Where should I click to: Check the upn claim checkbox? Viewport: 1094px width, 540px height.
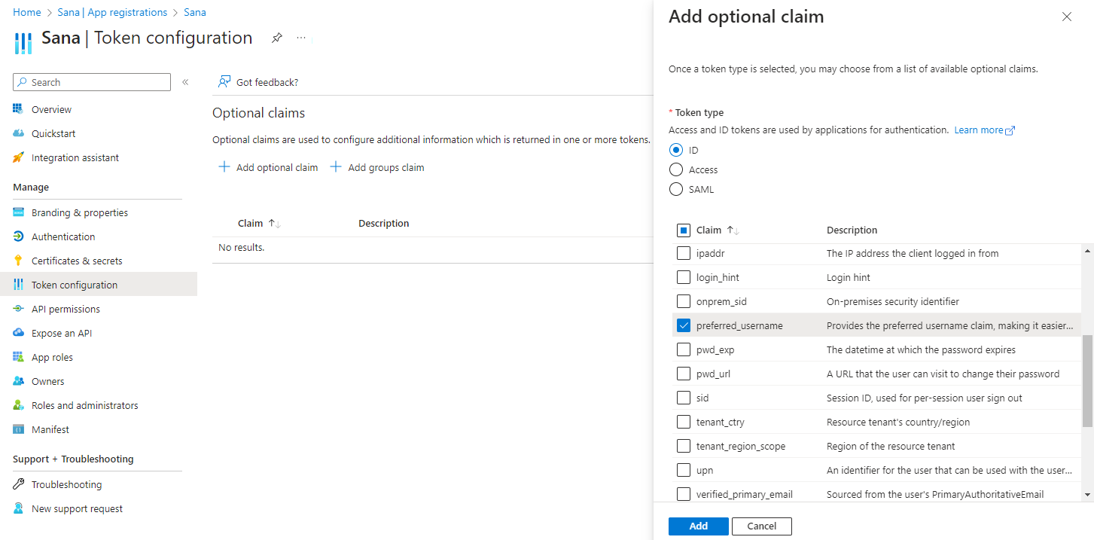tap(684, 470)
